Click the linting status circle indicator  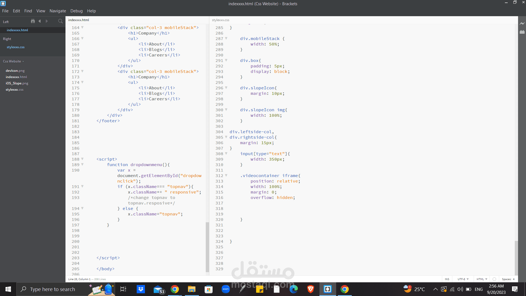494,279
